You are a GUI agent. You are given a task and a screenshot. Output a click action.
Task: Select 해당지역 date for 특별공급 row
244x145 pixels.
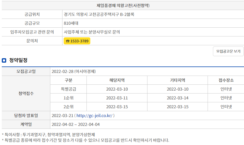117,89
